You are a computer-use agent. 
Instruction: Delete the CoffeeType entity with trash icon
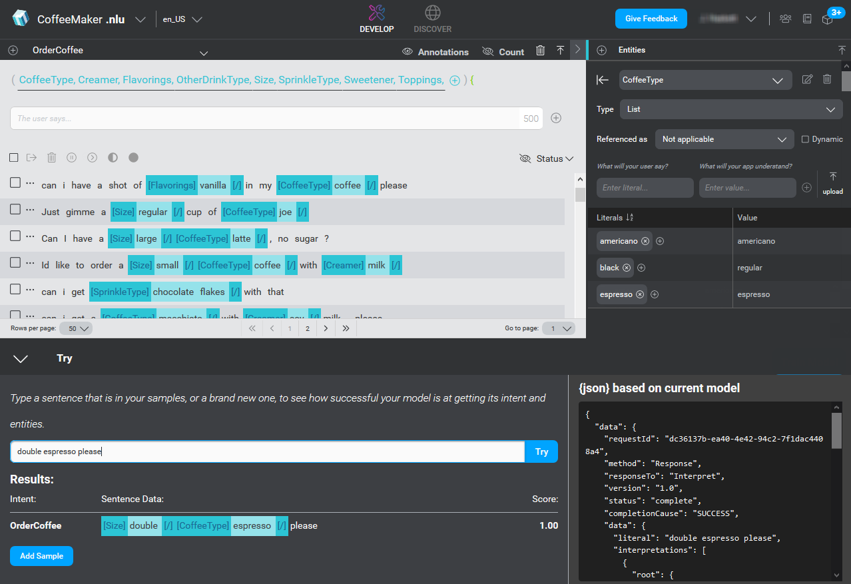tap(827, 79)
